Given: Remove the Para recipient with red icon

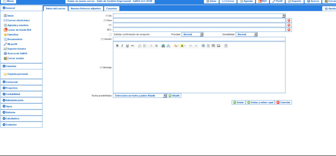Looking at the screenshot, I should (x=289, y=20).
